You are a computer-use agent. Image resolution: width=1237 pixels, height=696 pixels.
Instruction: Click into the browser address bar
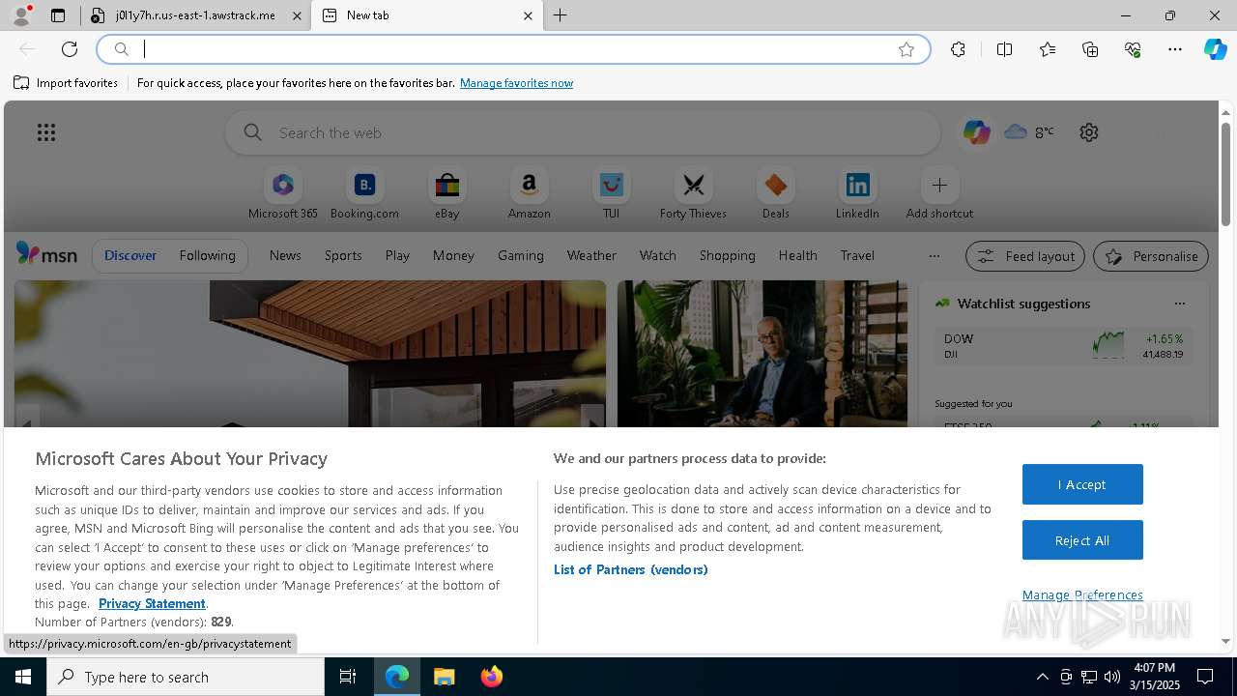[512, 49]
